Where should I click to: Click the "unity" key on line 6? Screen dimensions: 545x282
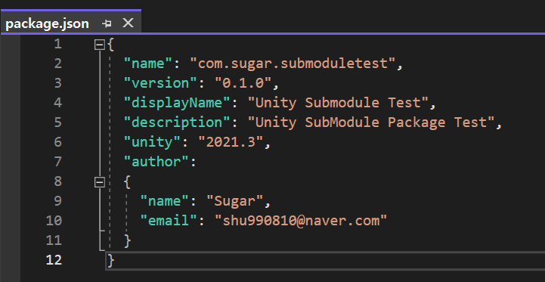click(x=153, y=142)
